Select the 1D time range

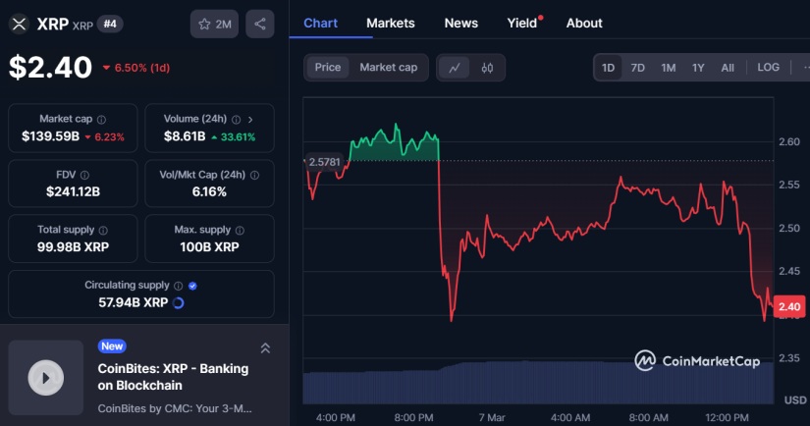[x=608, y=68]
